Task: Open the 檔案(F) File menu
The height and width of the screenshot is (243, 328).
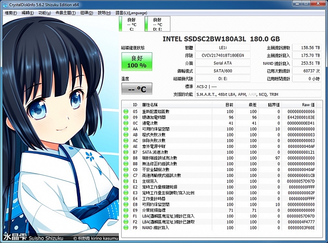Action: 10,13
